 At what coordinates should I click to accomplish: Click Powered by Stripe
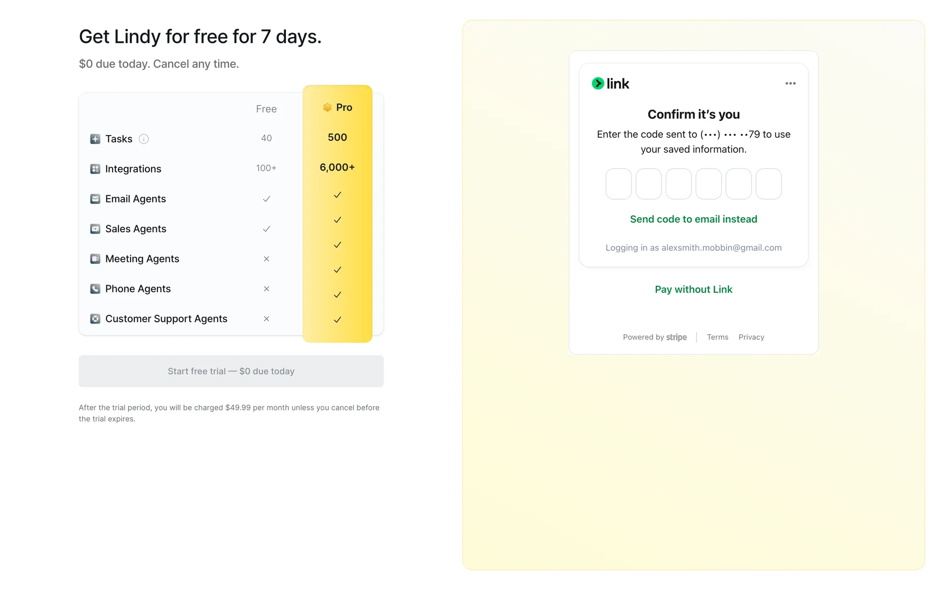(x=655, y=337)
